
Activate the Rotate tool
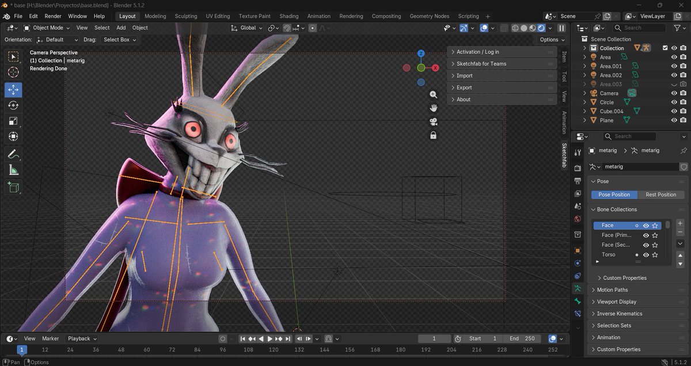pos(13,106)
